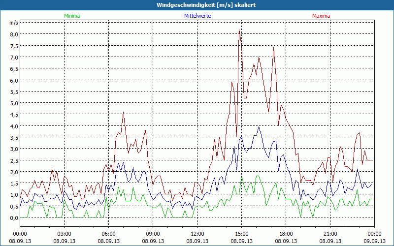Click the y-axis value '2,0'
The height and width of the screenshot is (246, 394).
[14, 172]
